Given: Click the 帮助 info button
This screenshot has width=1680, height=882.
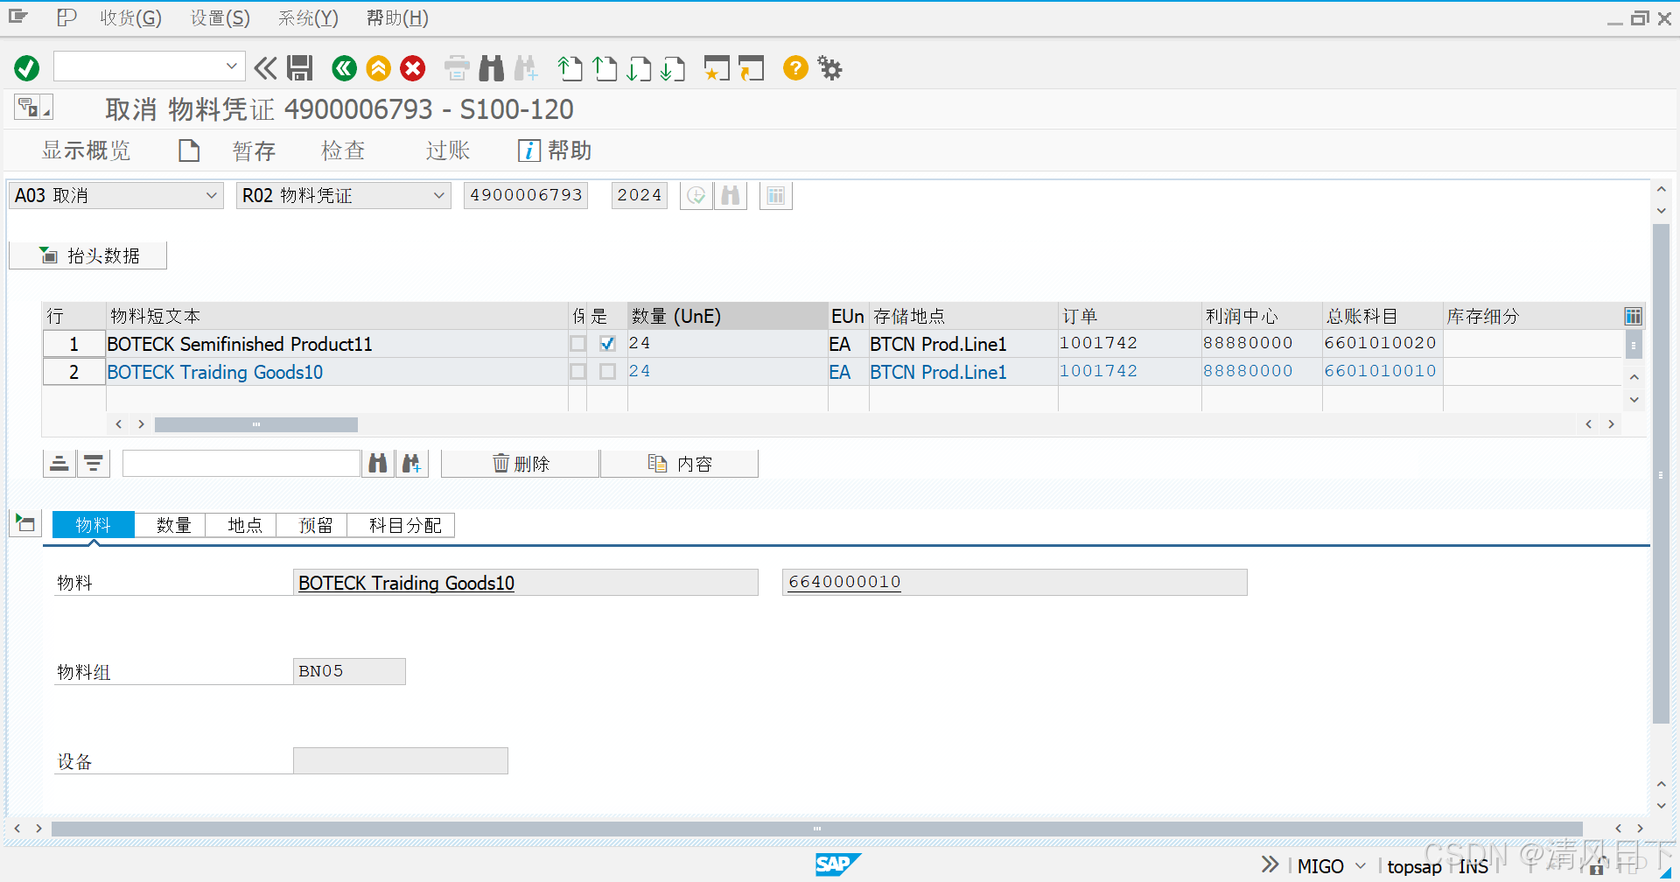Looking at the screenshot, I should click(x=555, y=150).
